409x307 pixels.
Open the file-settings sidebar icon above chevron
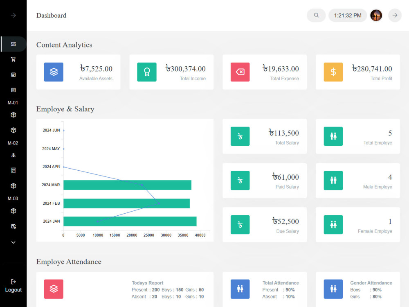pos(13,226)
